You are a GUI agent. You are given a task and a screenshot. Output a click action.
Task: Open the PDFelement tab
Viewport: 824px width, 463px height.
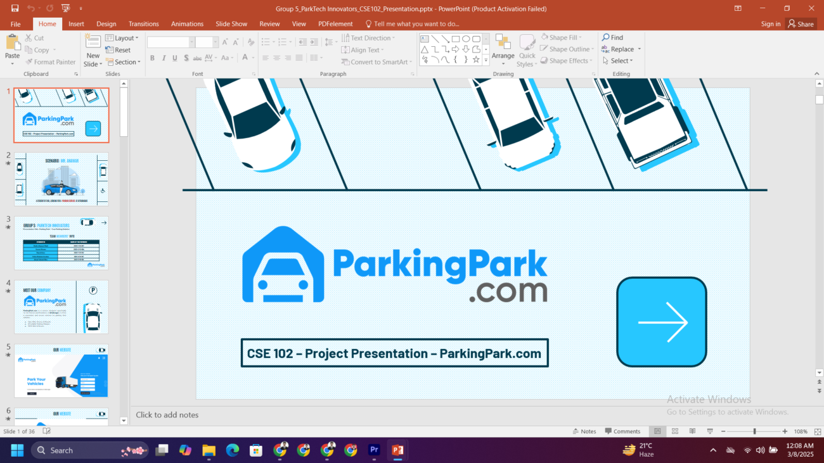335,24
